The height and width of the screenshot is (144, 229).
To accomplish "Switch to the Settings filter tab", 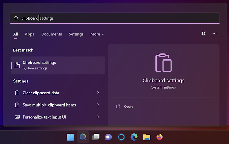I will pyautogui.click(x=76, y=34).
